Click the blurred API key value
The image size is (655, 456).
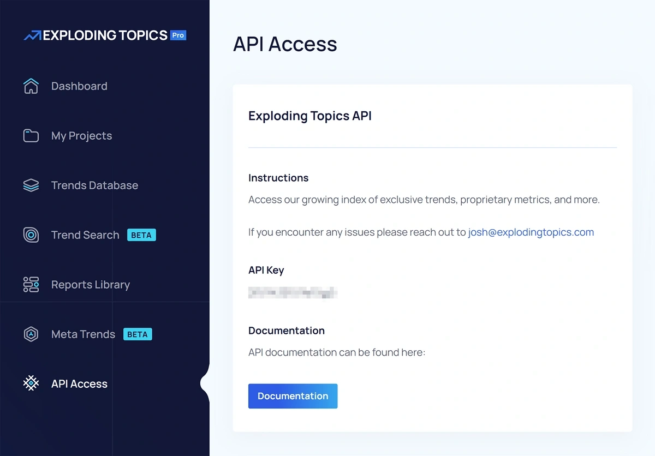(x=293, y=292)
